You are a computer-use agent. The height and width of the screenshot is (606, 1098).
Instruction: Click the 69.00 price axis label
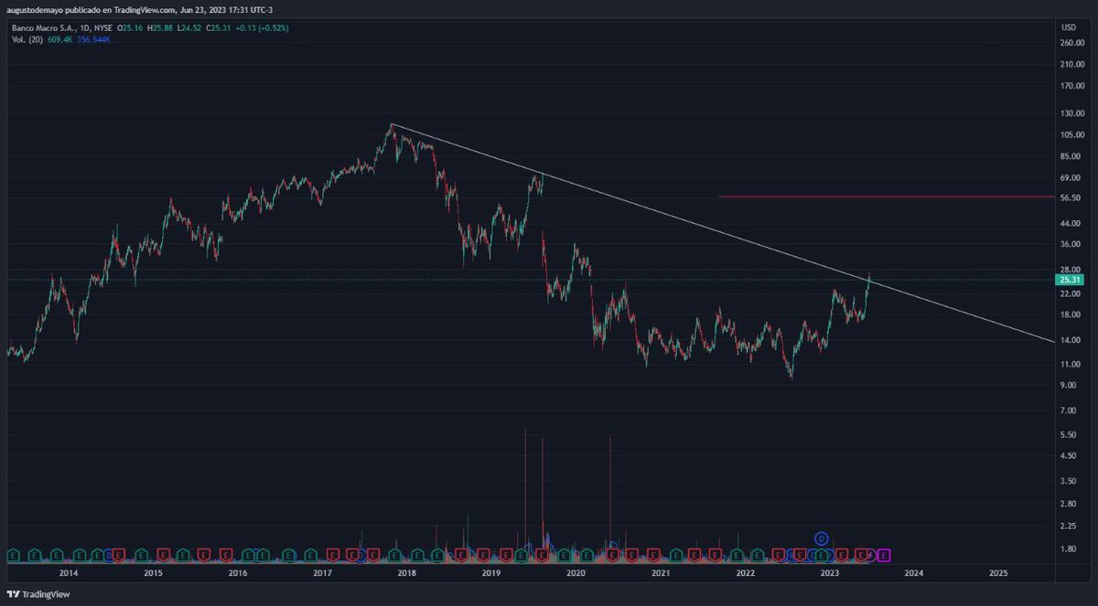(x=1072, y=178)
